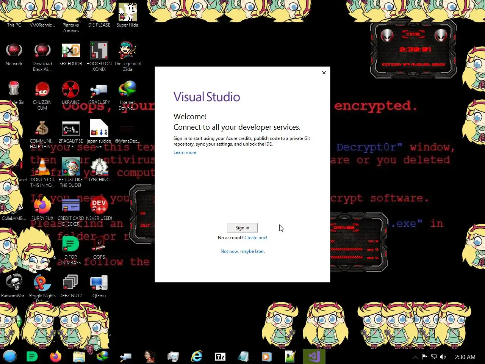
Task: Select the HOOKED ON XONIX desktop icon
Action: point(99,57)
